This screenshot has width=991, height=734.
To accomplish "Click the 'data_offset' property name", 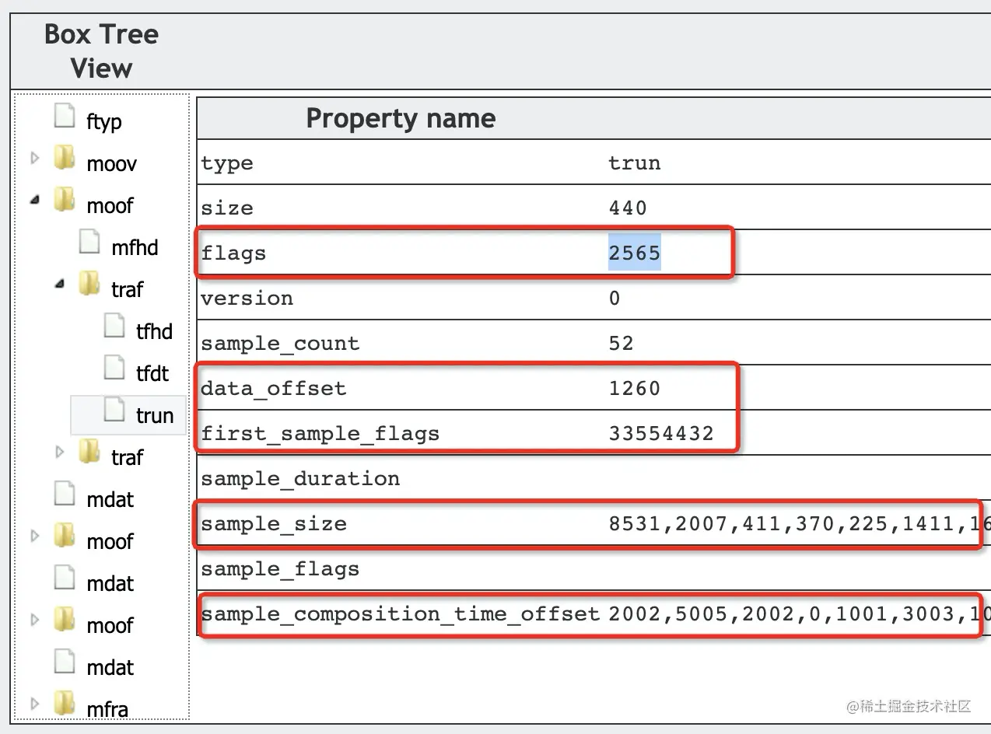I will click(273, 389).
